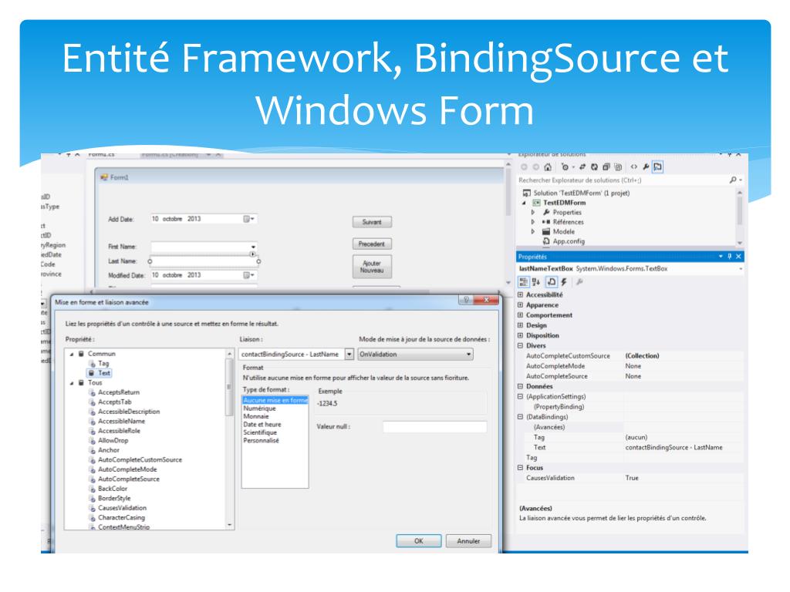Open the Liaison binding dropdown
This screenshot has height=592, width=790.
(x=349, y=355)
